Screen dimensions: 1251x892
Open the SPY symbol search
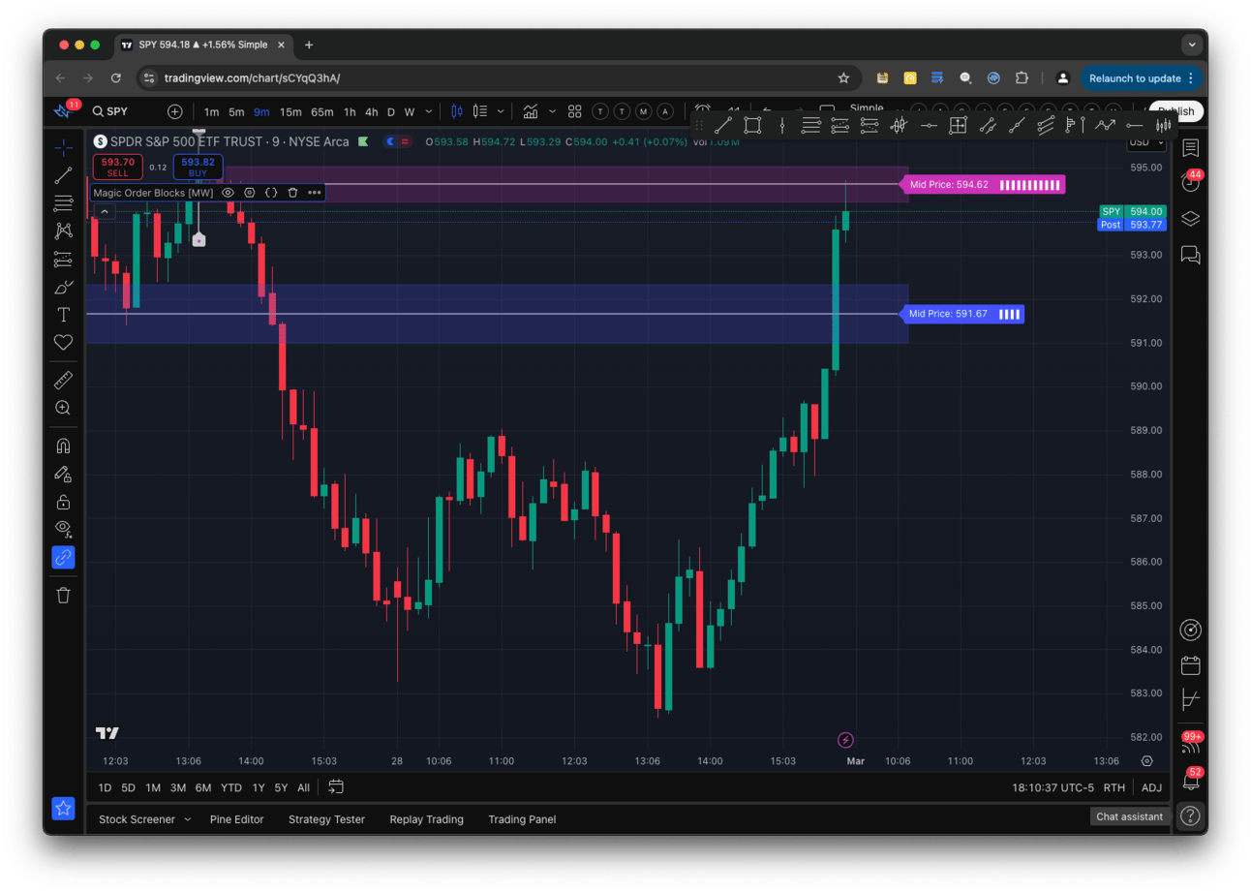[x=109, y=111]
